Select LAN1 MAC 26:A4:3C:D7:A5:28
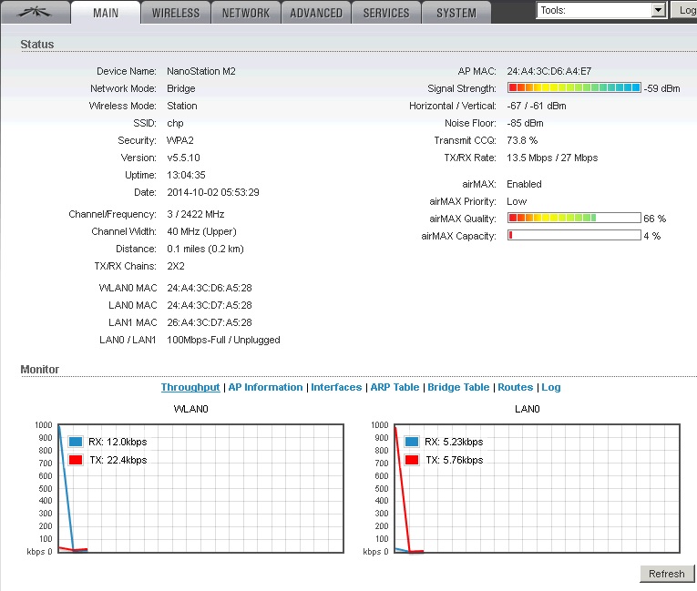This screenshot has height=591, width=697. [x=210, y=322]
